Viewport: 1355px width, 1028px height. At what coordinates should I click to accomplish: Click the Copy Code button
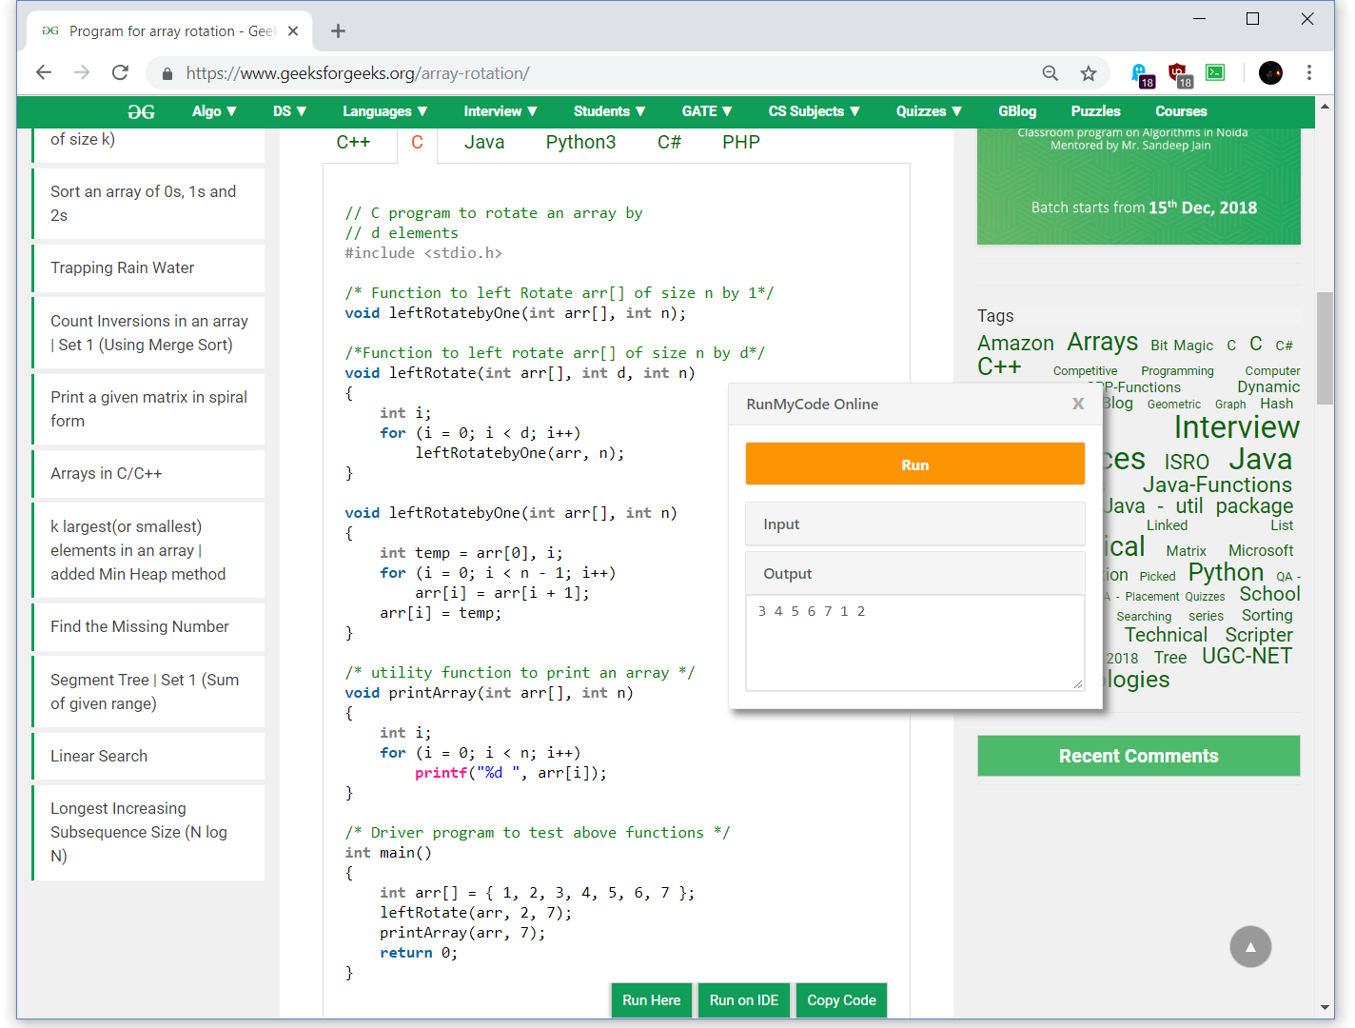tap(841, 1000)
